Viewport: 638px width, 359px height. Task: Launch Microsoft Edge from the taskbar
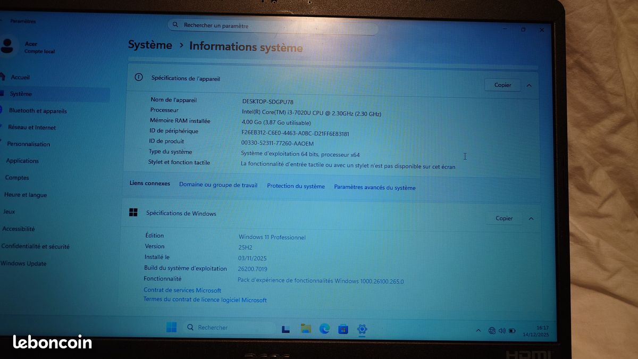coord(324,329)
